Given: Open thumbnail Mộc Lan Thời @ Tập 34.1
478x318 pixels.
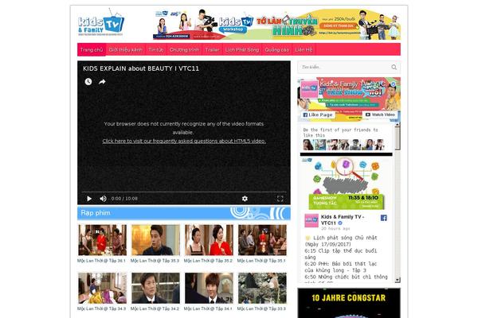Looking at the screenshot, I should [209, 288].
